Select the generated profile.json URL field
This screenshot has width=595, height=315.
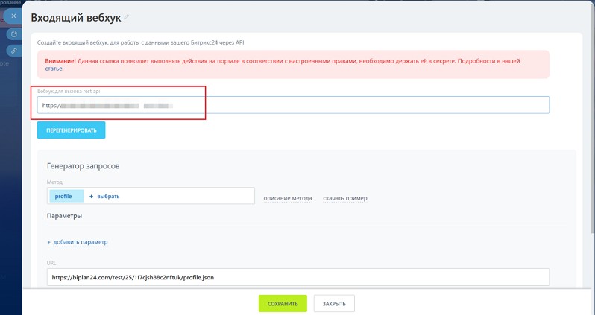click(x=298, y=277)
